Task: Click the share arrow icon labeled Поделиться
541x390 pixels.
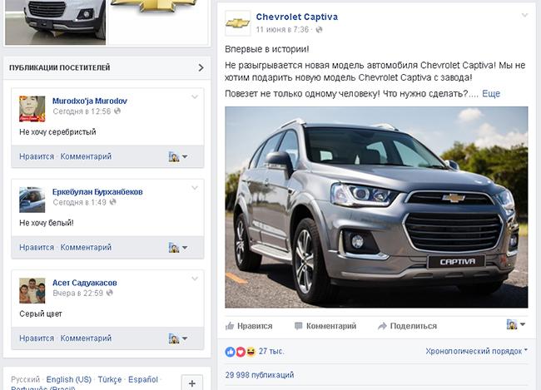Action: point(382,326)
